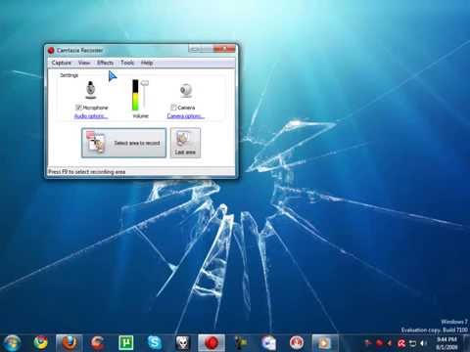Minimize the Camtasia Recorder window
Viewport: 470px width, 352px height.
point(195,49)
